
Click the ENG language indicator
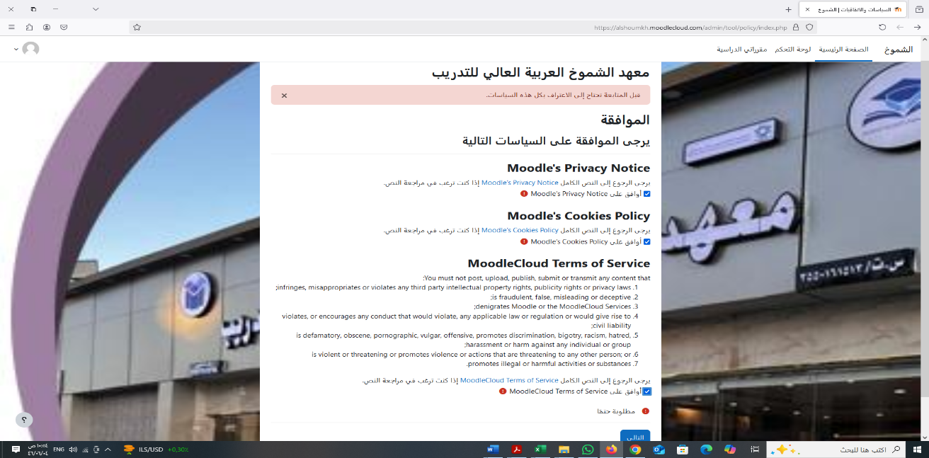coord(59,450)
